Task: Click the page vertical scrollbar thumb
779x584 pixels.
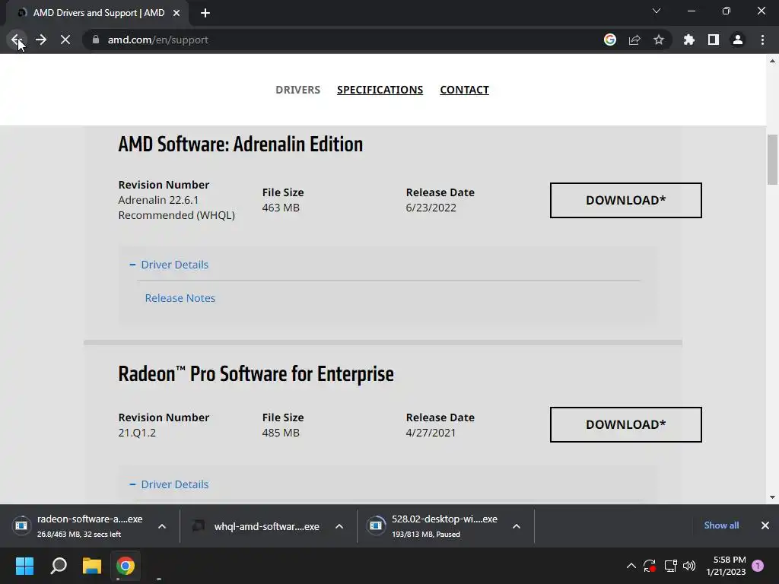Action: [x=773, y=159]
